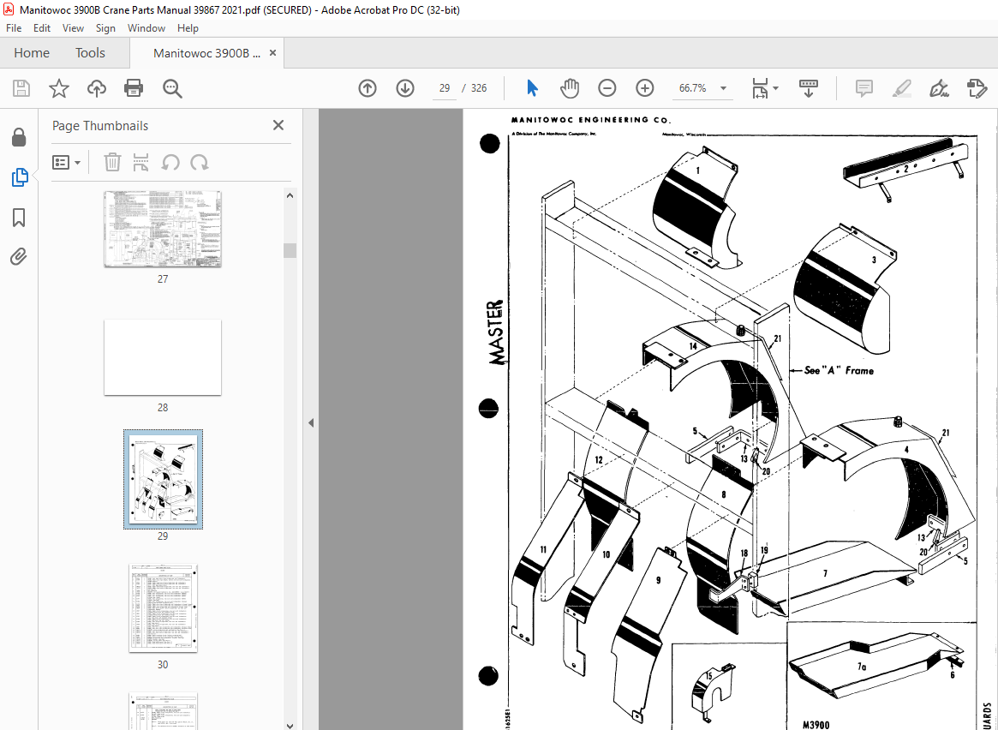Click the 66.7% zoom value field
Viewport: 998px width, 730px height.
(x=693, y=88)
